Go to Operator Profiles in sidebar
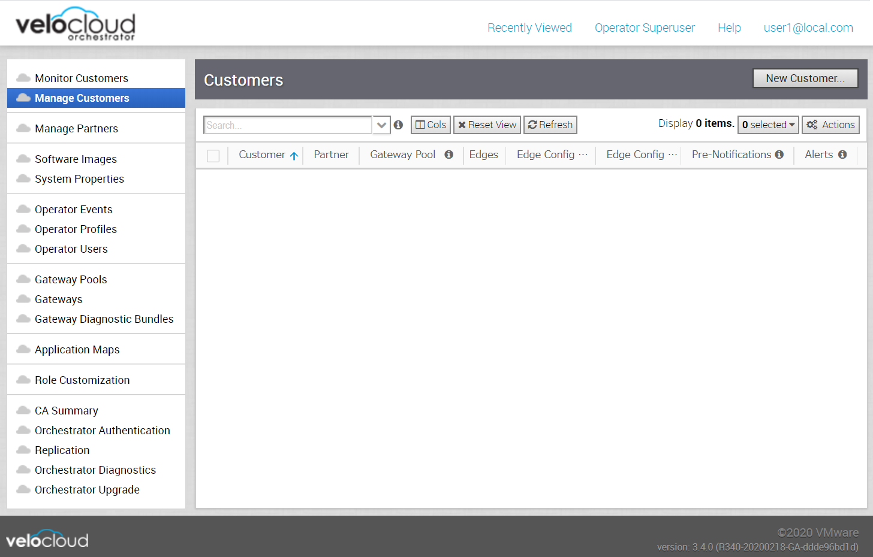873x557 pixels. click(x=76, y=229)
